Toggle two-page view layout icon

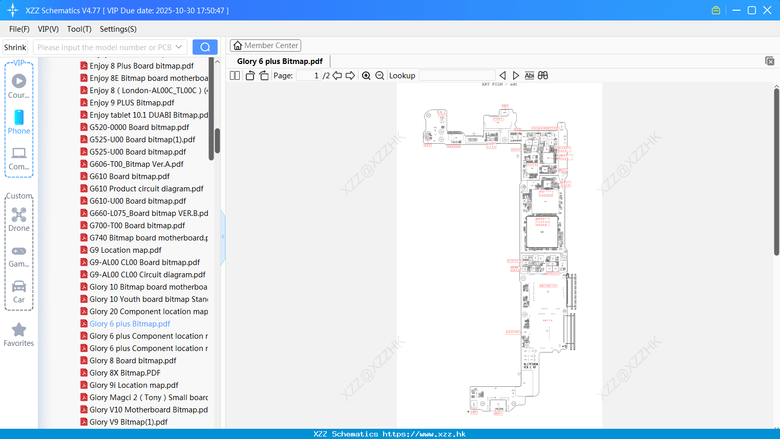(235, 76)
